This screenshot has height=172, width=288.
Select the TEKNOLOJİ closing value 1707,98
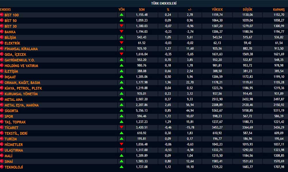point(279,167)
